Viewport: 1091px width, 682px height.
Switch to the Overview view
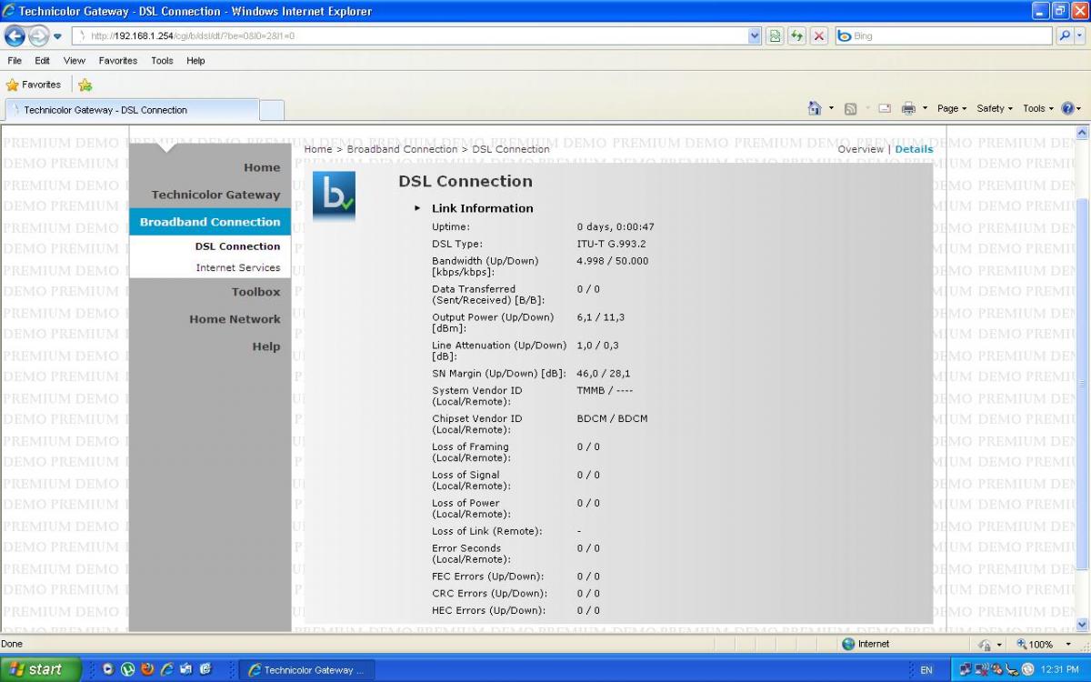click(860, 149)
